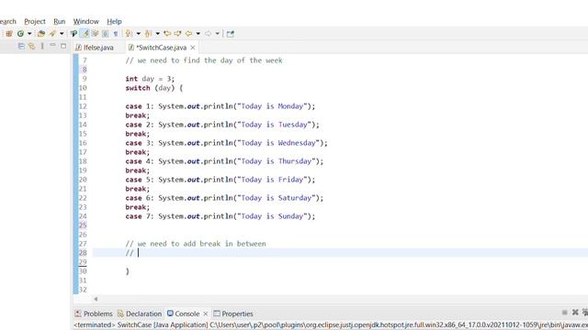This screenshot has height=330, width=588.
Task: Close the Console view tab
Action: (206, 313)
